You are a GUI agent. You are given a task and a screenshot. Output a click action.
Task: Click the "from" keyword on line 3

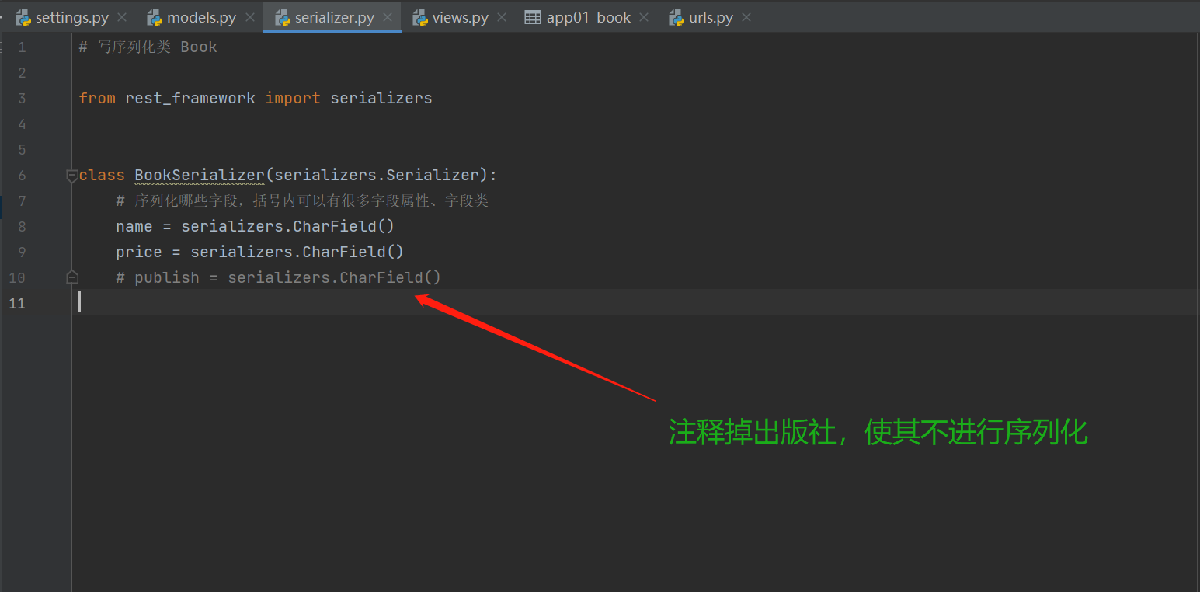[x=97, y=98]
